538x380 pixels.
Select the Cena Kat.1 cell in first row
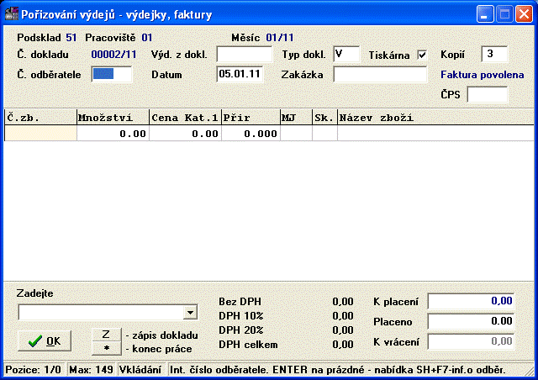coord(185,133)
